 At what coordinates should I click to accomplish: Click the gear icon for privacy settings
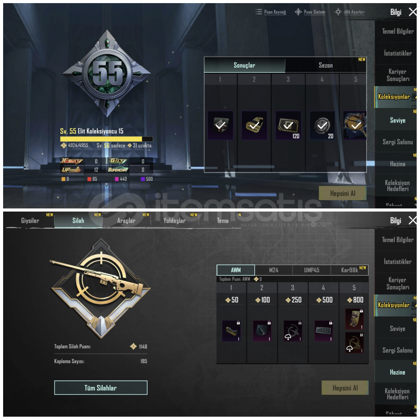338,12
